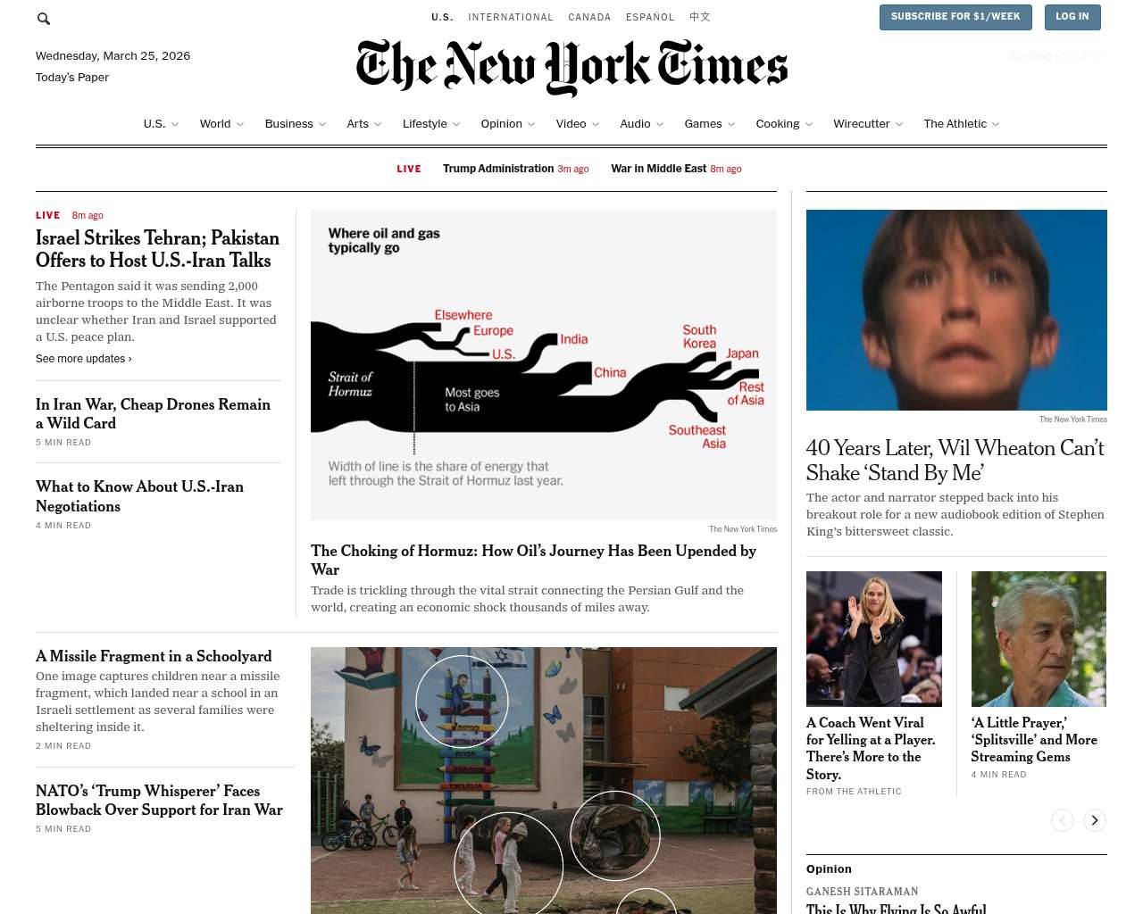Click The New York Times logo

(571, 68)
